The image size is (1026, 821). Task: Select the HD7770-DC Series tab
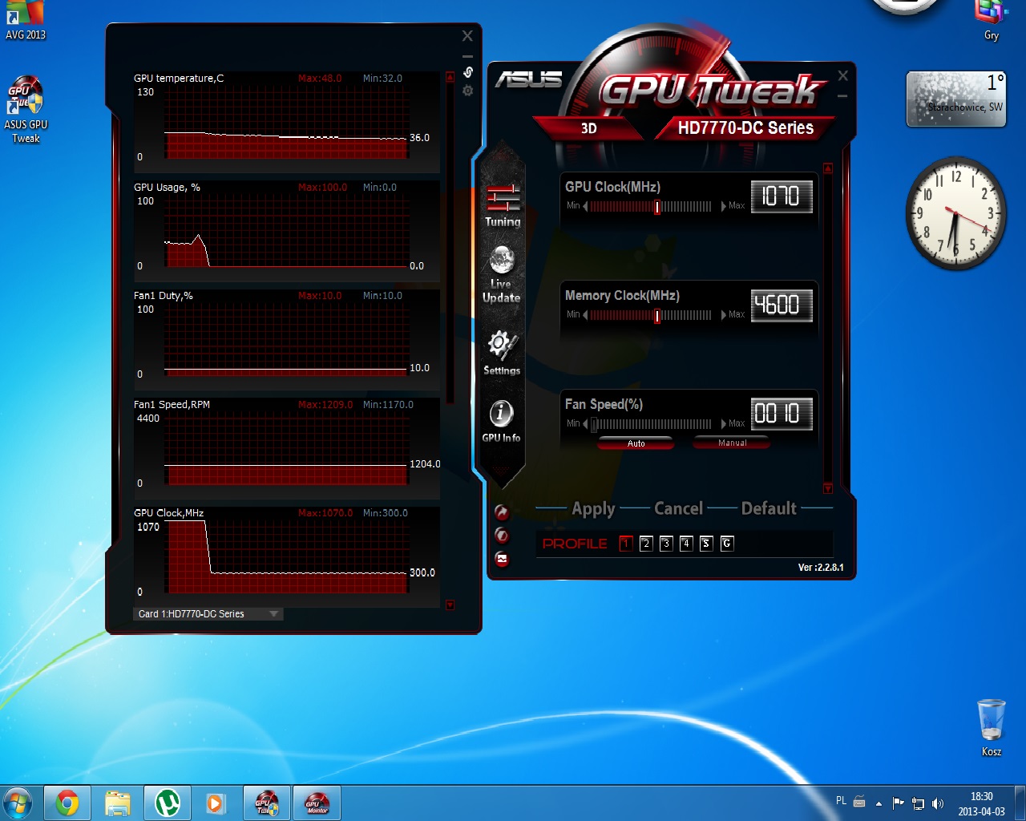[x=745, y=128]
